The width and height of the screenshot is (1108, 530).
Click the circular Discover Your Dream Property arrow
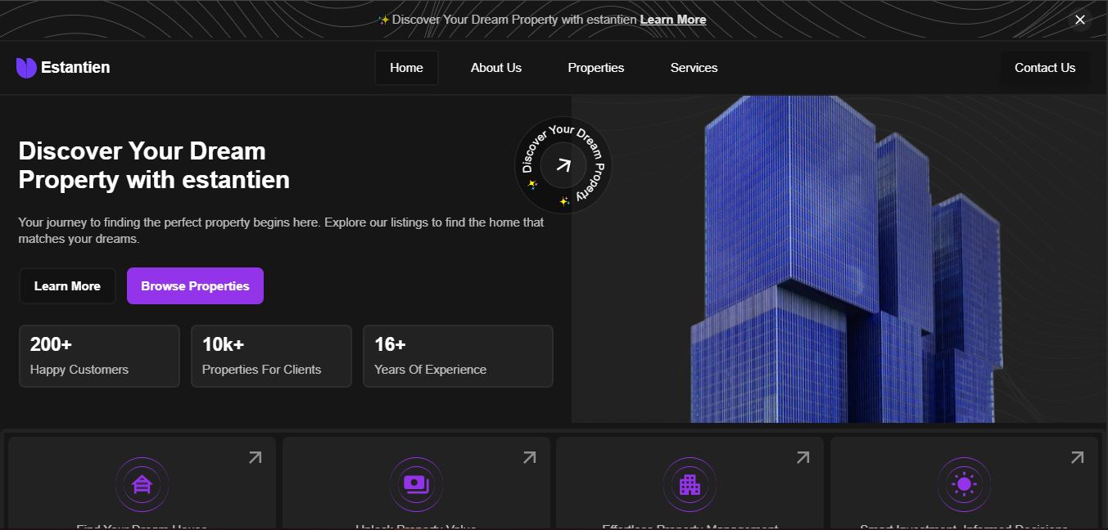[x=563, y=165]
